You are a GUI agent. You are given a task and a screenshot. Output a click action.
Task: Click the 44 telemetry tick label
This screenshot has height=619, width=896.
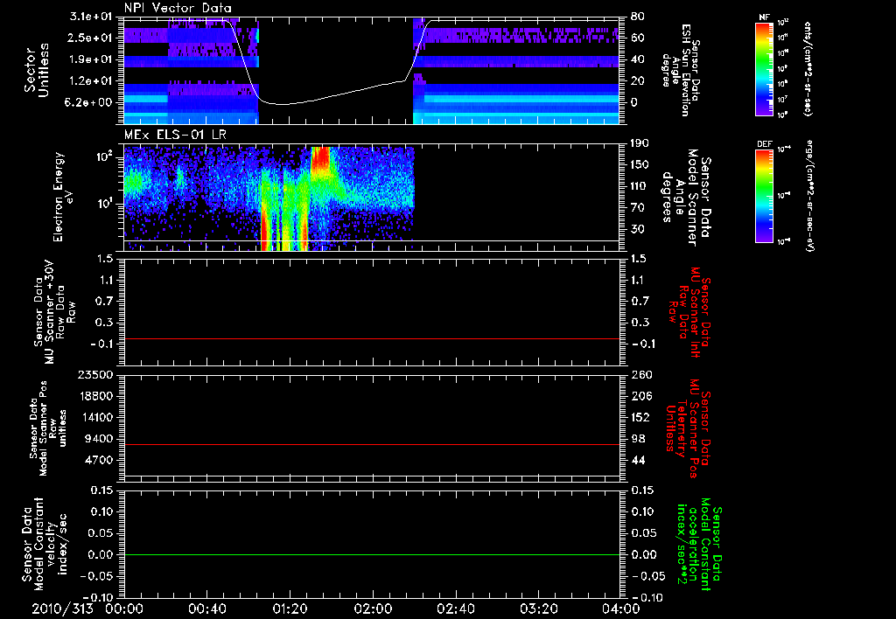pos(637,460)
